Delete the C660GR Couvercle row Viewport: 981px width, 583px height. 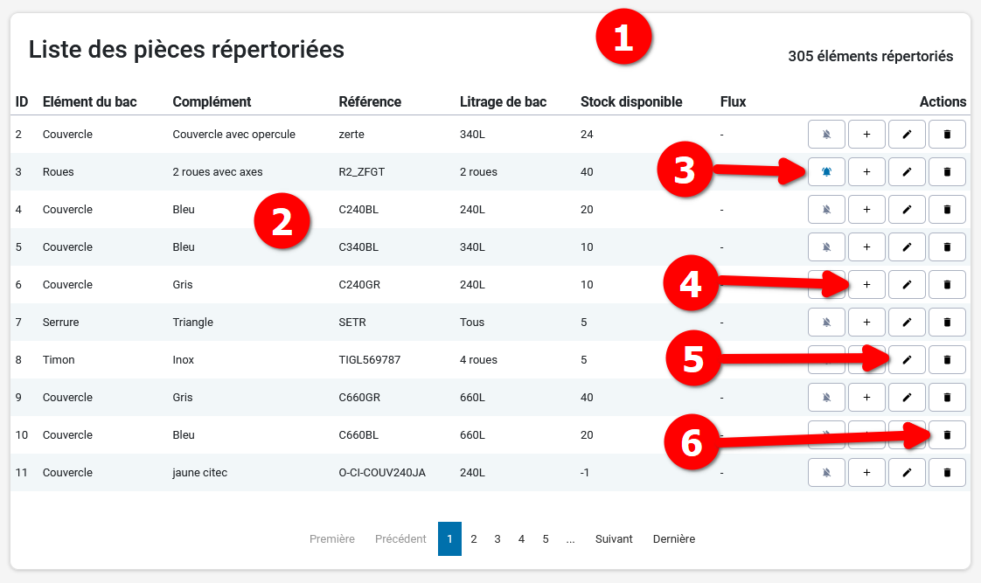coord(947,398)
